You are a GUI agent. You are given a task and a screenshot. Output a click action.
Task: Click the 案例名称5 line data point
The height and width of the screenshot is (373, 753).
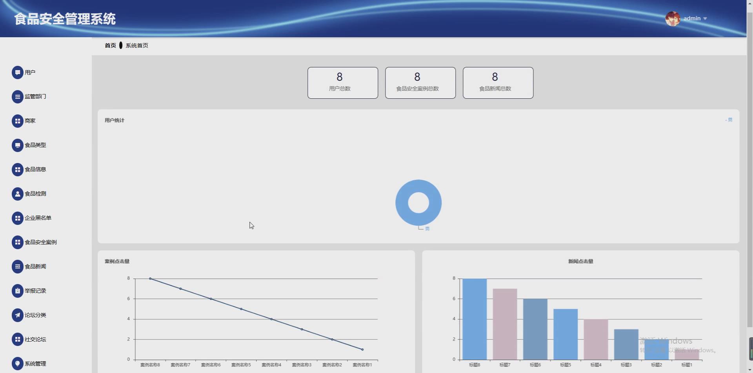click(x=241, y=309)
